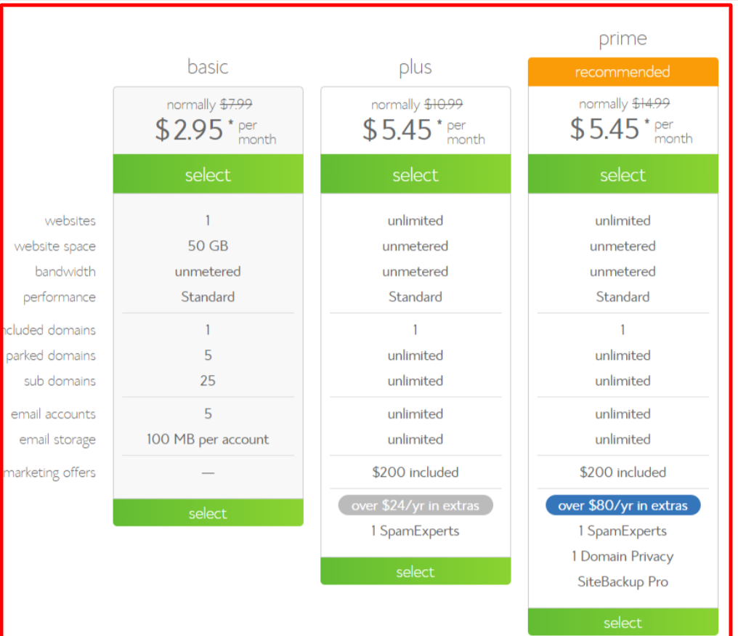The image size is (738, 636).
Task: Click the gray 'over $24/yr in extras' pill
Action: coord(415,505)
